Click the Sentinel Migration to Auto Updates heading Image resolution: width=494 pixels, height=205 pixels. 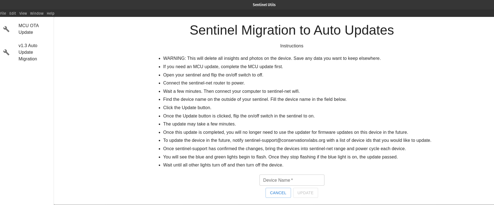point(292,30)
